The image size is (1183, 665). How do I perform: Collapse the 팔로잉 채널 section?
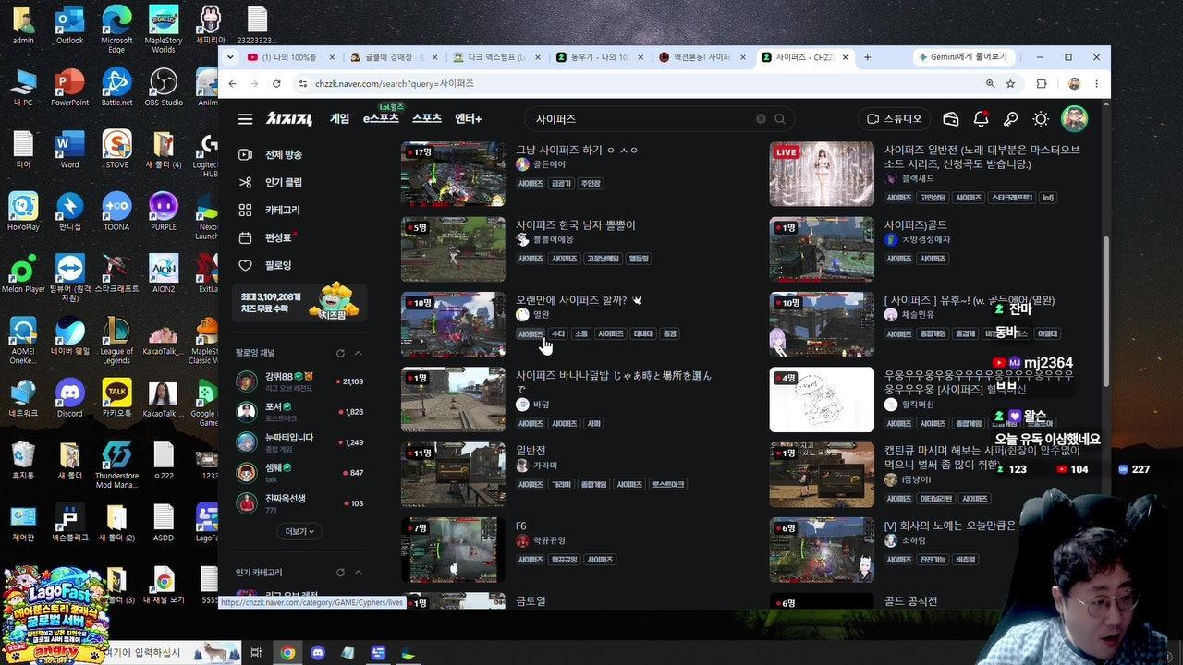coord(359,353)
